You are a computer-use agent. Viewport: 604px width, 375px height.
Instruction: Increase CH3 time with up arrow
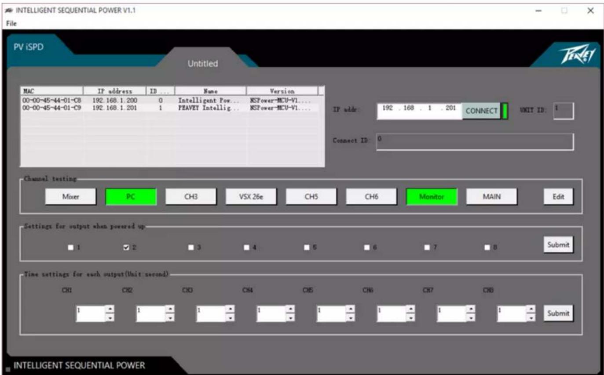(x=231, y=310)
